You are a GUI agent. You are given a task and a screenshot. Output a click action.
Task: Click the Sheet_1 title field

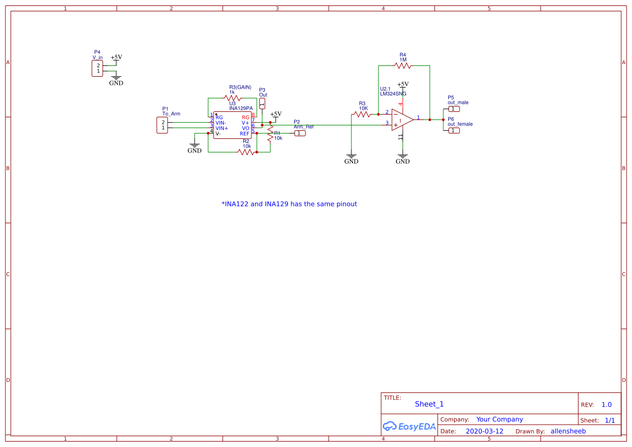(x=429, y=404)
